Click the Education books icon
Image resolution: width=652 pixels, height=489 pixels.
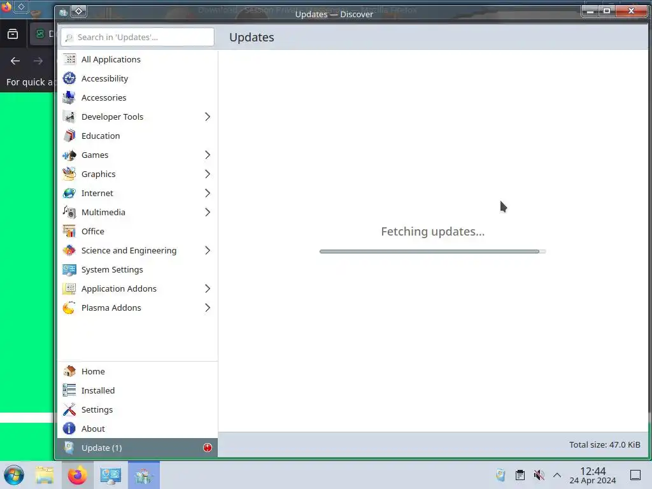[x=69, y=136]
